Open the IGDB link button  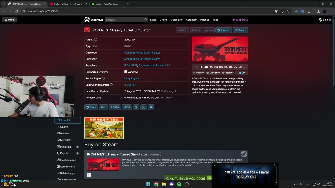point(127,107)
